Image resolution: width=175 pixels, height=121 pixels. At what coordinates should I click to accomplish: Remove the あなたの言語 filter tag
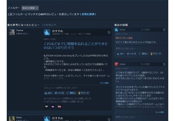(x=37, y=8)
